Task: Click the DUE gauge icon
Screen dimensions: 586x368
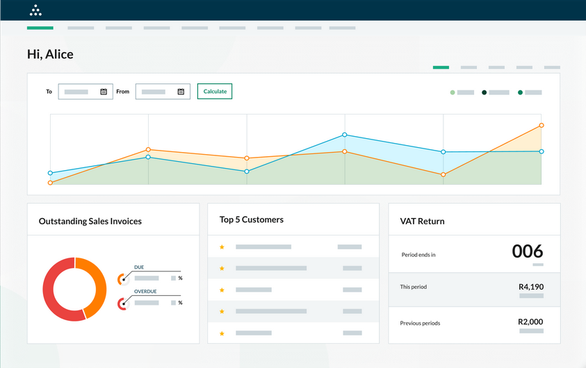Action: pos(122,278)
